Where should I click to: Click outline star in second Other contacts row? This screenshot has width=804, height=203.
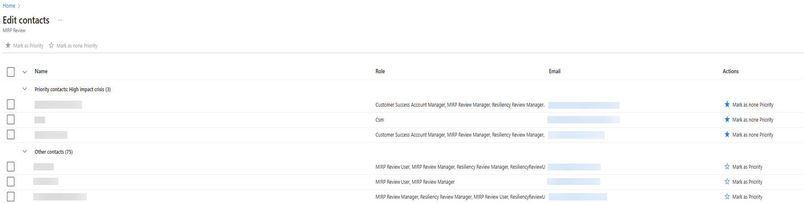click(x=727, y=182)
